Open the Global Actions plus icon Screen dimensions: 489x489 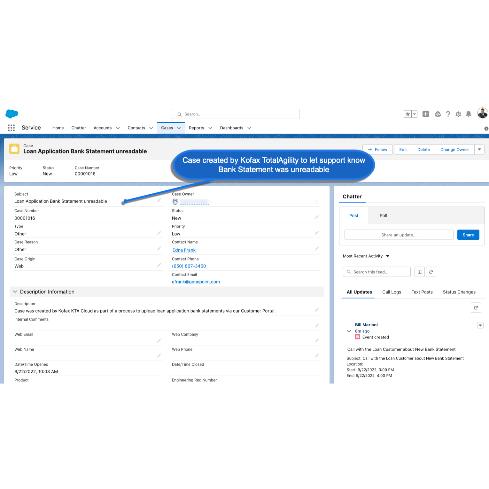pyautogui.click(x=425, y=114)
